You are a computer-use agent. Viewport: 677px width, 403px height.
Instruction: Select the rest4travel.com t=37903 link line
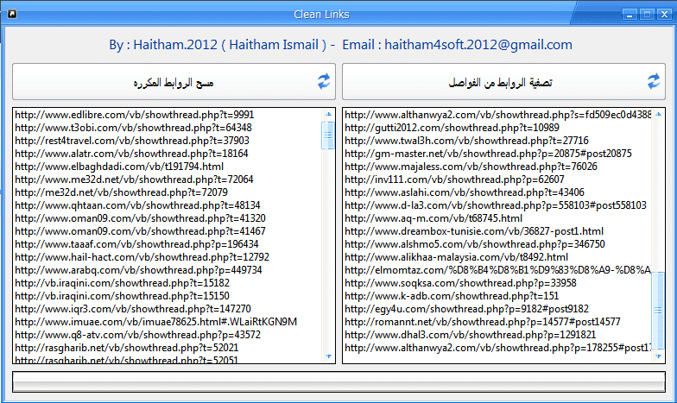click(131, 141)
